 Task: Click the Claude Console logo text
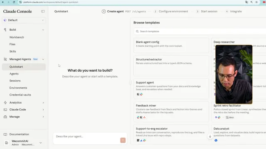pos(17,11)
